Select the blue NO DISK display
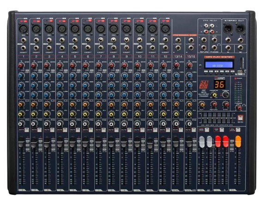 [219, 65]
